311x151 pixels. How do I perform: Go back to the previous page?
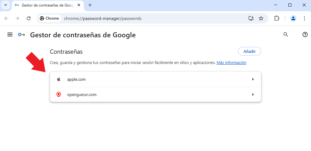point(6,18)
